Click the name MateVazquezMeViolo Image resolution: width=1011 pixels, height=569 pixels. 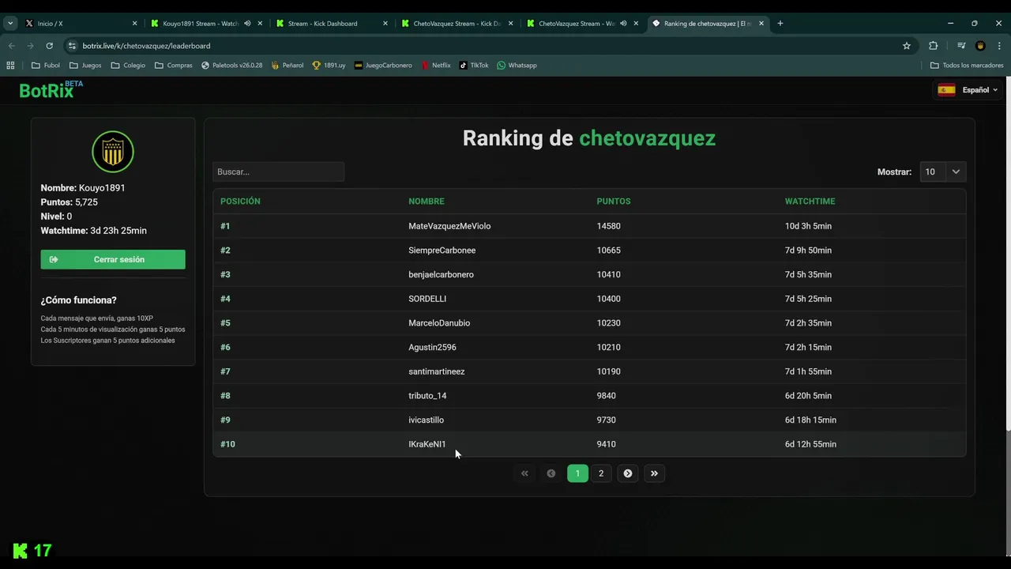click(x=449, y=226)
